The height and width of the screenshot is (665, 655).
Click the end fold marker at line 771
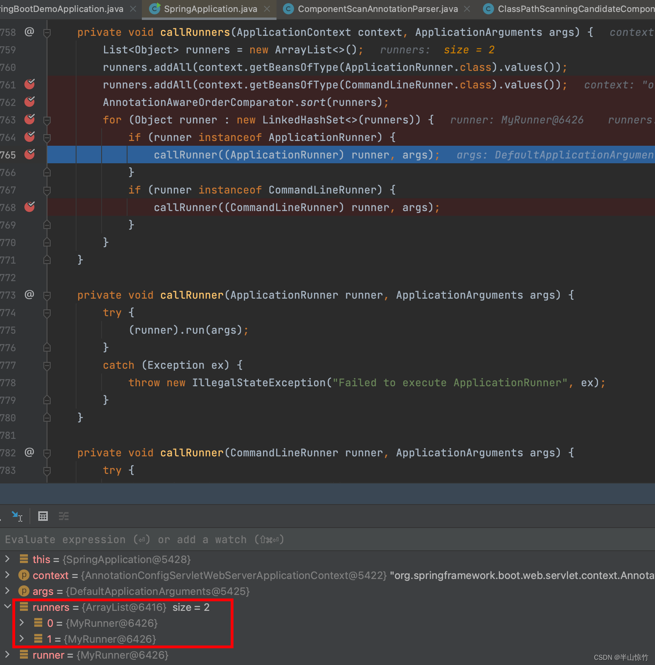tap(47, 260)
